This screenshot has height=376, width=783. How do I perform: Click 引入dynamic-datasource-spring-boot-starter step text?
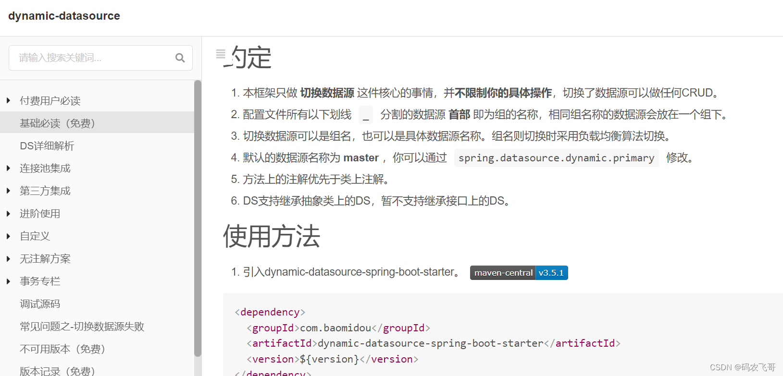pyautogui.click(x=352, y=272)
